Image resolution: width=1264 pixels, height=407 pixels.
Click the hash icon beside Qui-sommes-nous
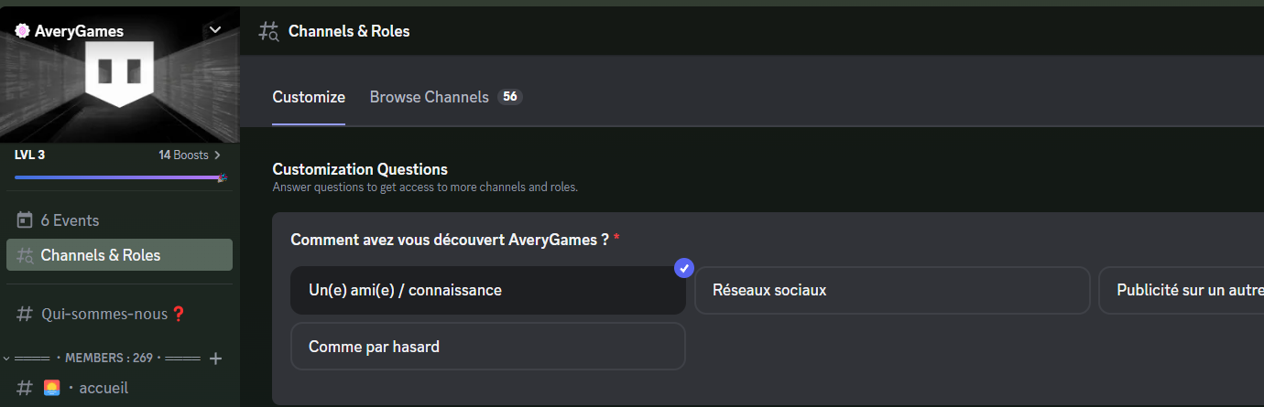[x=25, y=314]
